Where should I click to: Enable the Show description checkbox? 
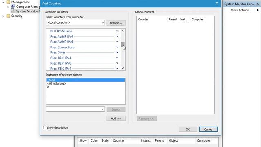[x=44, y=127]
